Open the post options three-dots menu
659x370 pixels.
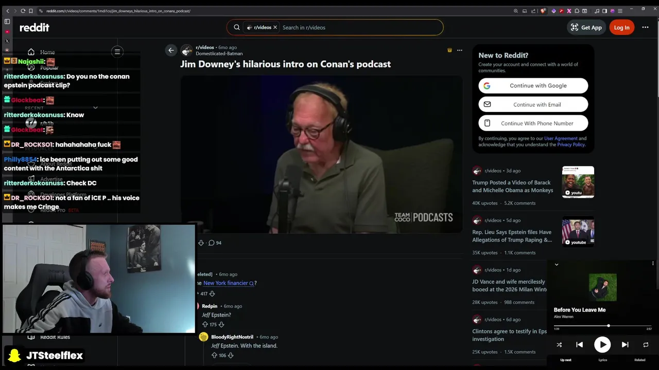click(x=460, y=50)
